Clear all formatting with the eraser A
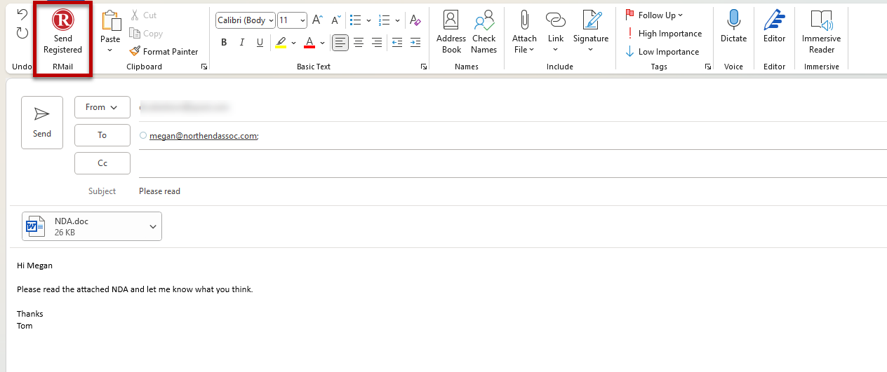 point(415,20)
